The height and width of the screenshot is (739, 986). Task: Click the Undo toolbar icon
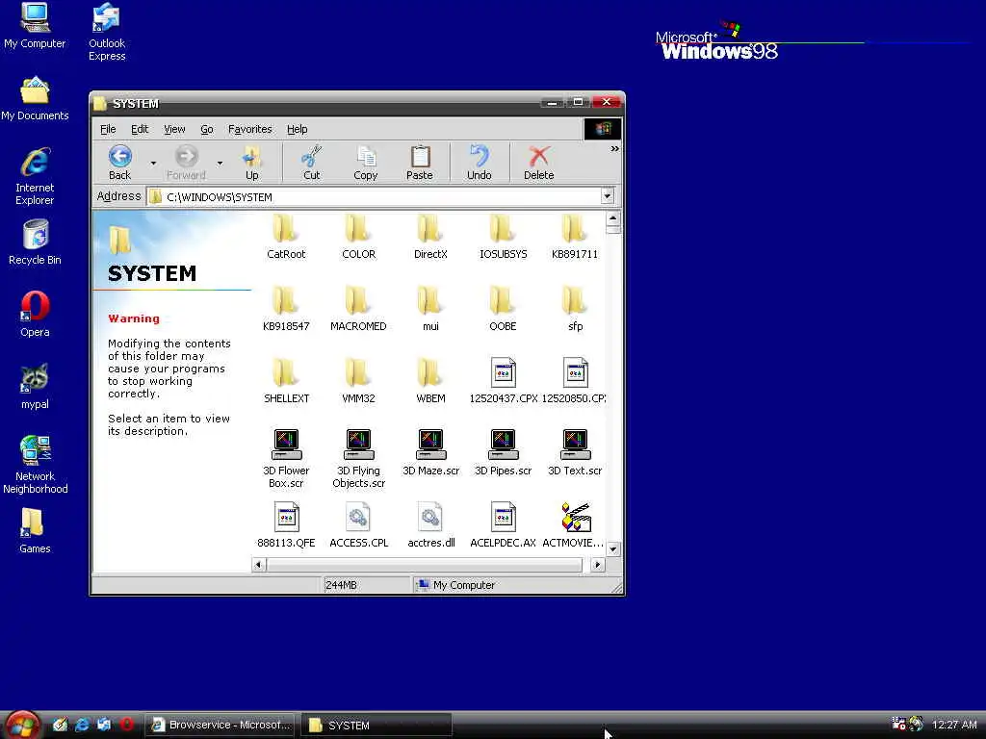[480, 163]
